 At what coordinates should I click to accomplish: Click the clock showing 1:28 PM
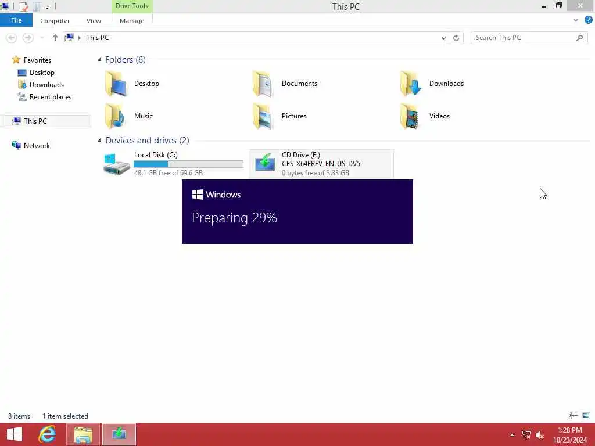coord(569,430)
